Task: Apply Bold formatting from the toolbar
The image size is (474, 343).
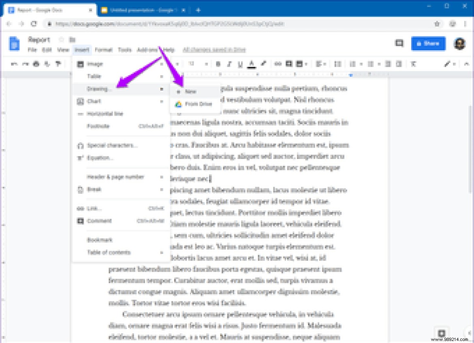Action: pyautogui.click(x=218, y=64)
